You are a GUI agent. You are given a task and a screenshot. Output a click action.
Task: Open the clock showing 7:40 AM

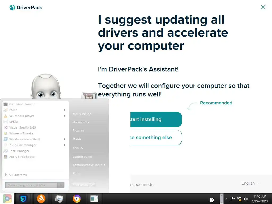point(260,199)
